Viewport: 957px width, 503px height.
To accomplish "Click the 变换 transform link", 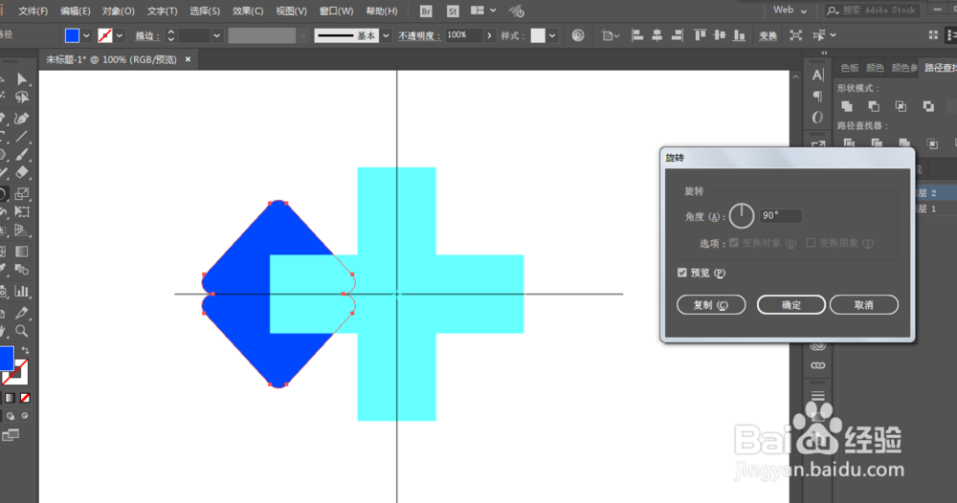I will 768,36.
